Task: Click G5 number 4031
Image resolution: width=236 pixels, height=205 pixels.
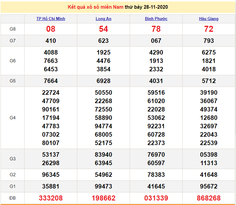Action: click(x=156, y=81)
